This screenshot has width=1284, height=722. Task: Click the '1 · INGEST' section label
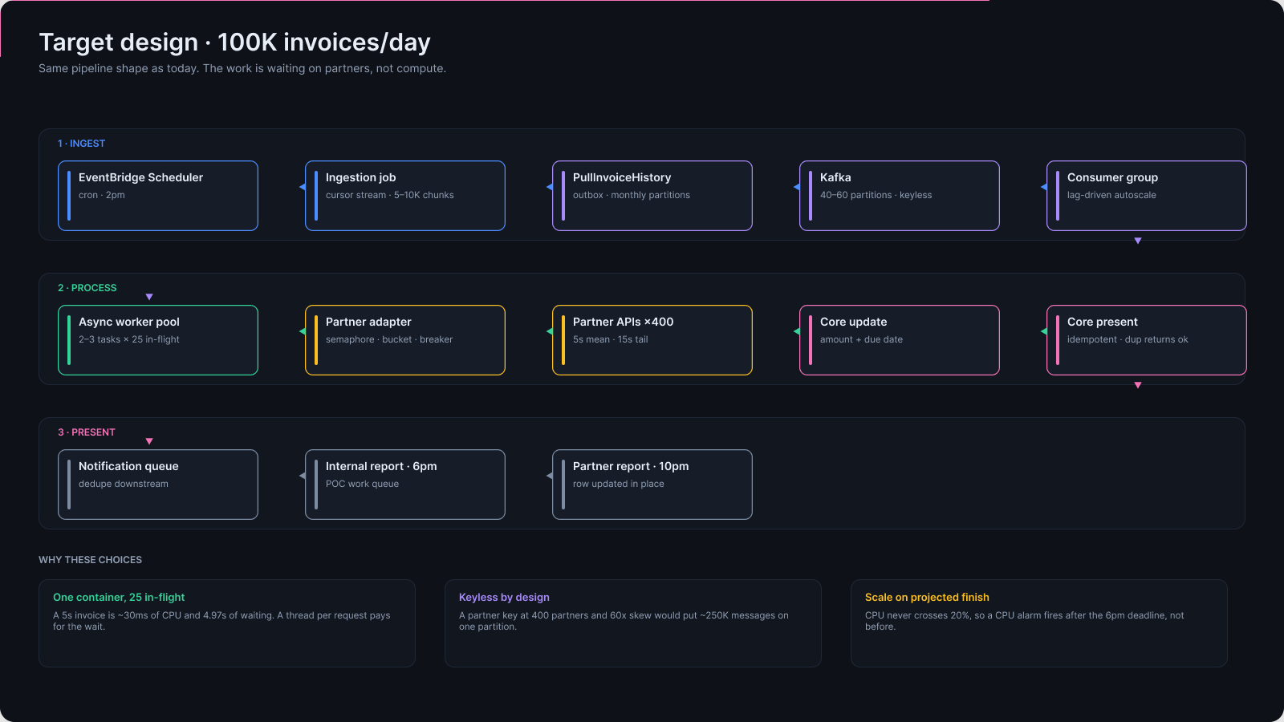coord(81,144)
